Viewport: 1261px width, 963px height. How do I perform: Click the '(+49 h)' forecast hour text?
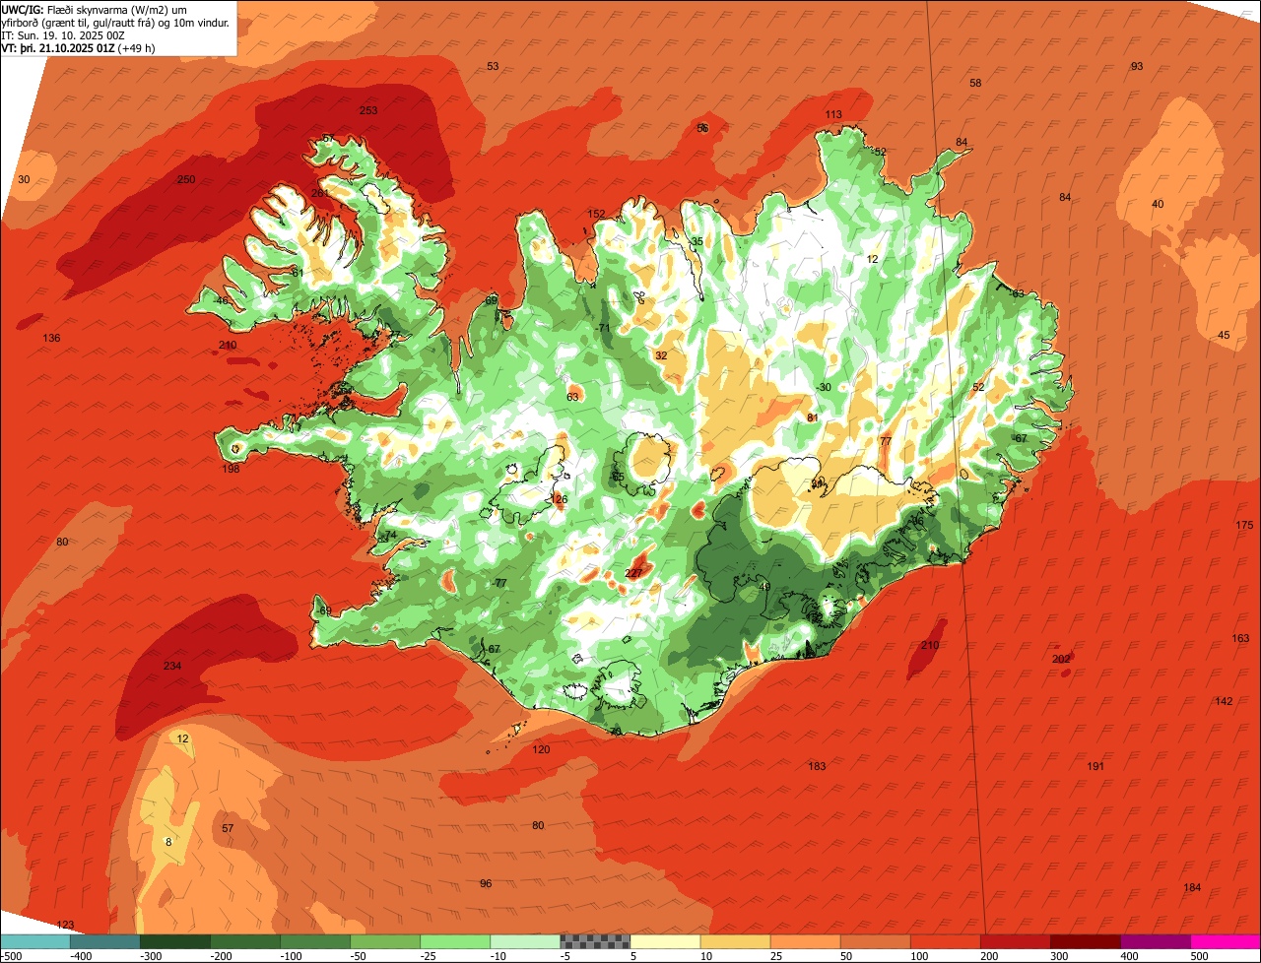pyautogui.click(x=134, y=48)
